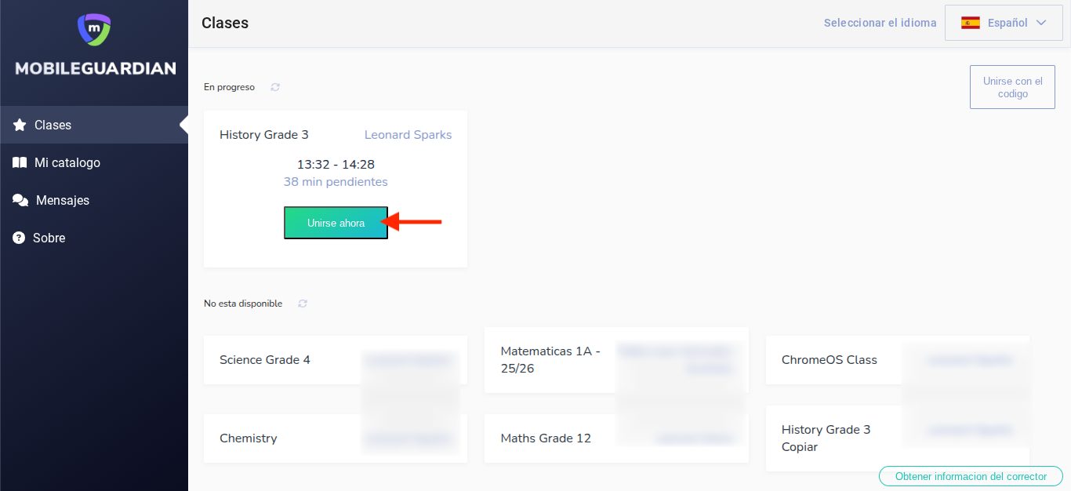Click the Mobile Guardian shield logo
The image size is (1071, 491).
coord(94,29)
